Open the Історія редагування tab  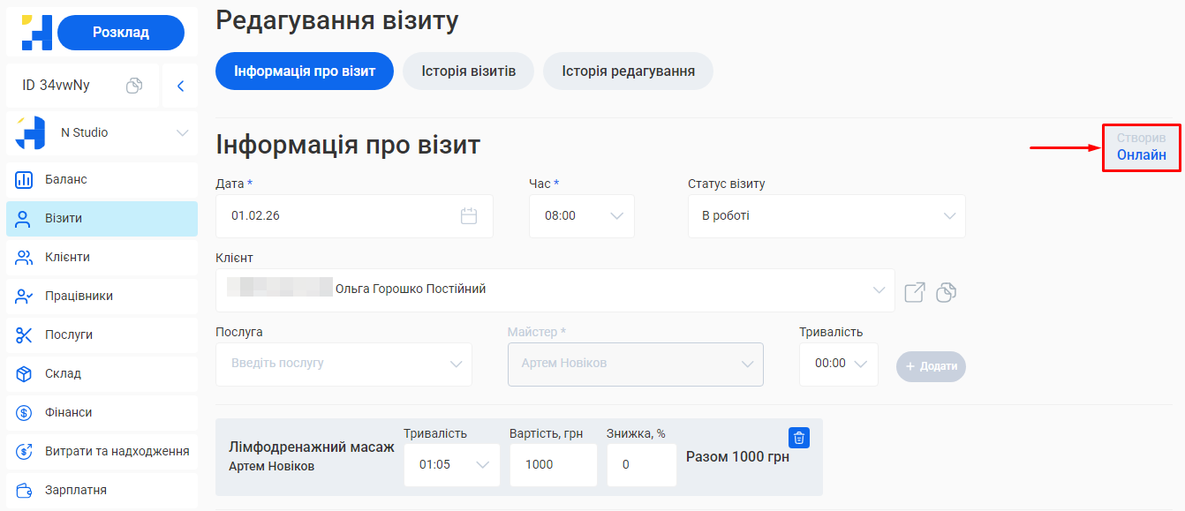pyautogui.click(x=629, y=71)
